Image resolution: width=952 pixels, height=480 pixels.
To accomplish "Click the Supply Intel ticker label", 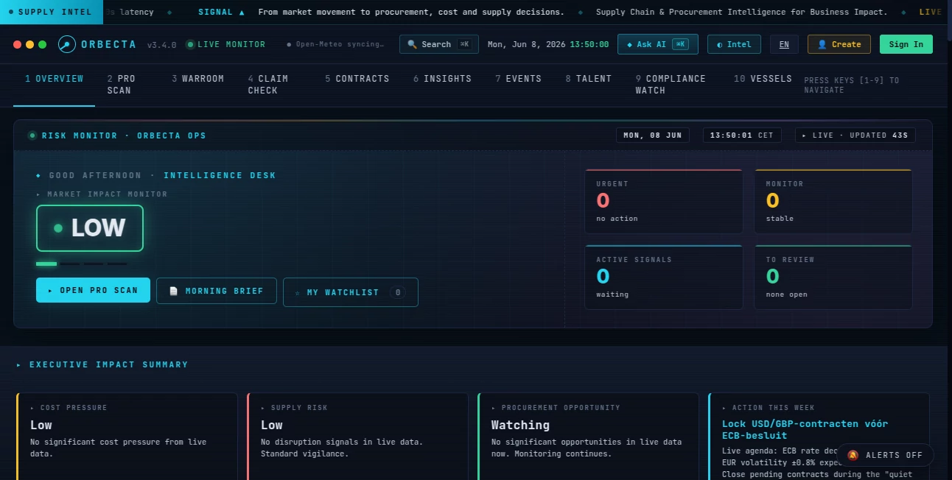I will (x=51, y=12).
